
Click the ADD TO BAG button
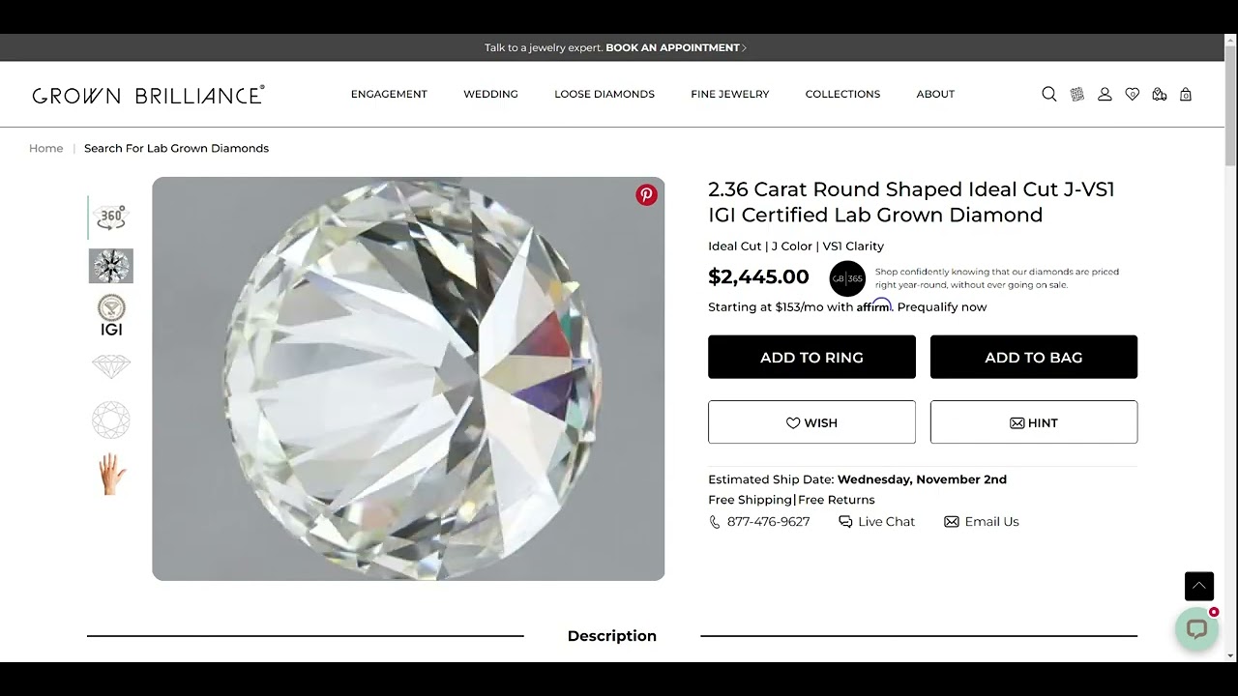pos(1033,357)
